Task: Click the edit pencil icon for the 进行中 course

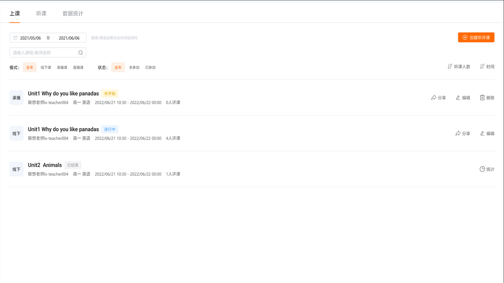Action: 482,134
